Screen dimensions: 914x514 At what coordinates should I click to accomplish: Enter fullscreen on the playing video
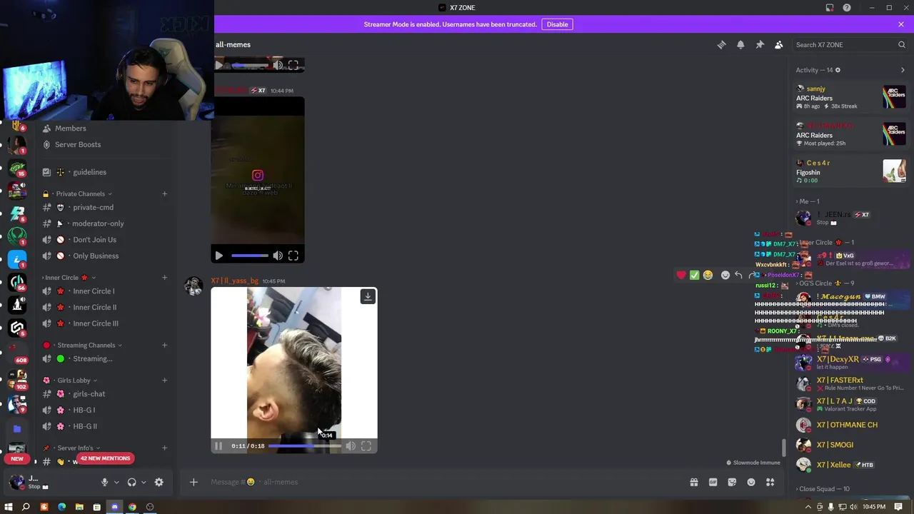366,446
